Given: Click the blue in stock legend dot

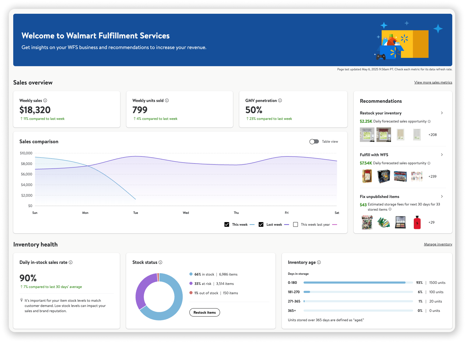Looking at the screenshot, I should (191, 274).
